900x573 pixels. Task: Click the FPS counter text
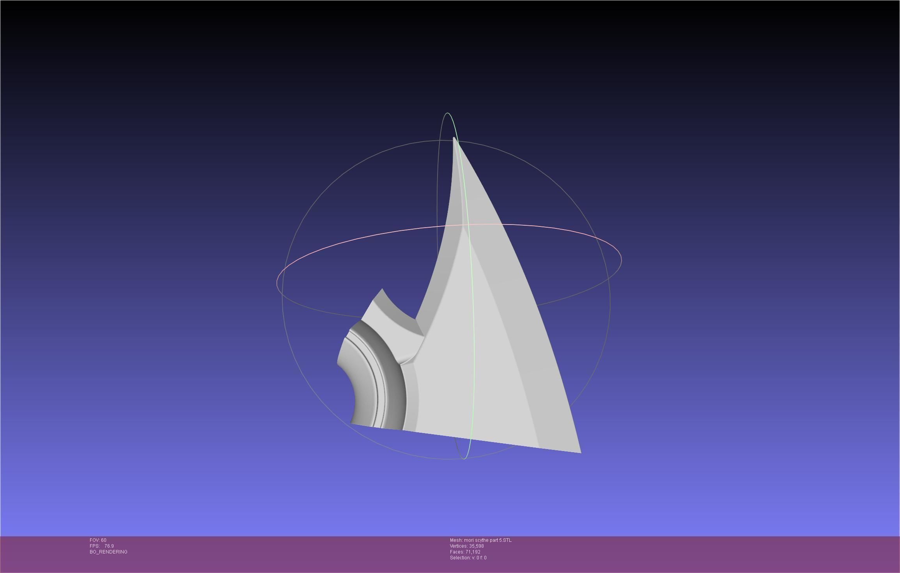102,546
